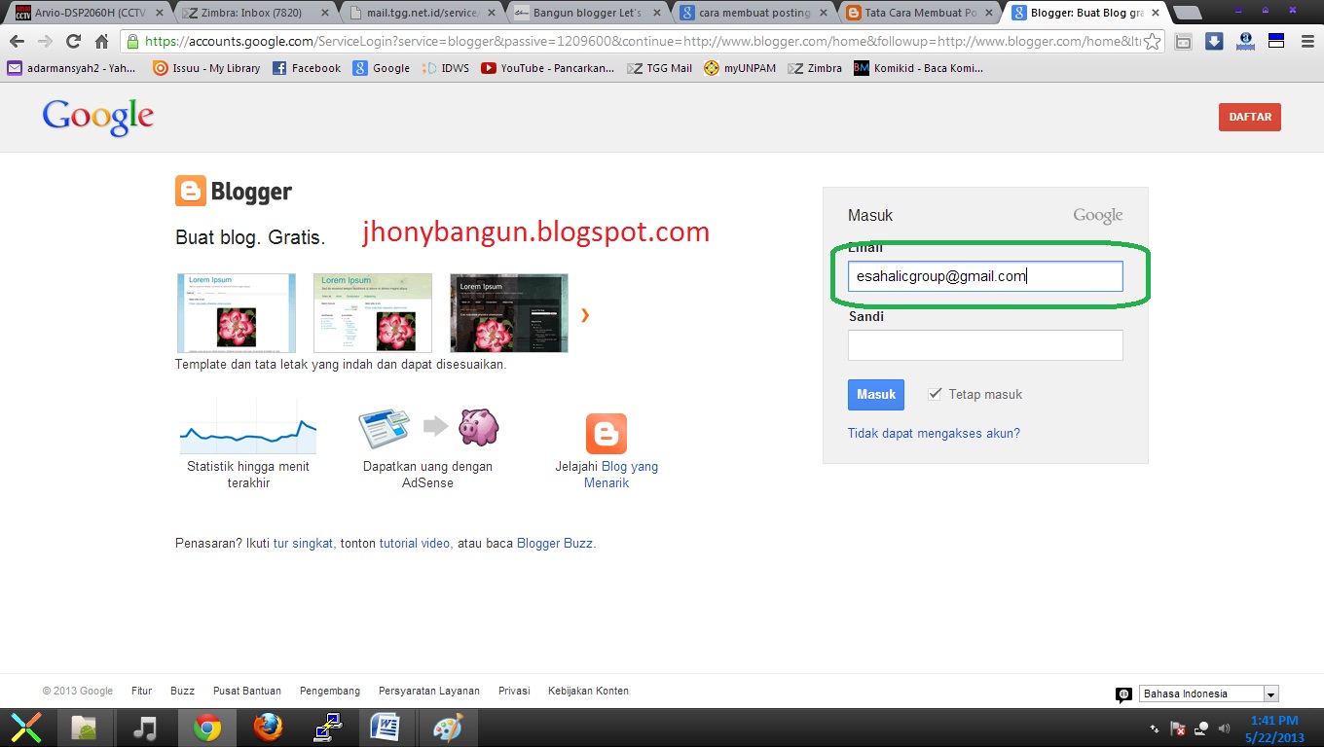The width and height of the screenshot is (1324, 747).
Task: Click the blue download extension icon
Action: coord(1214,42)
